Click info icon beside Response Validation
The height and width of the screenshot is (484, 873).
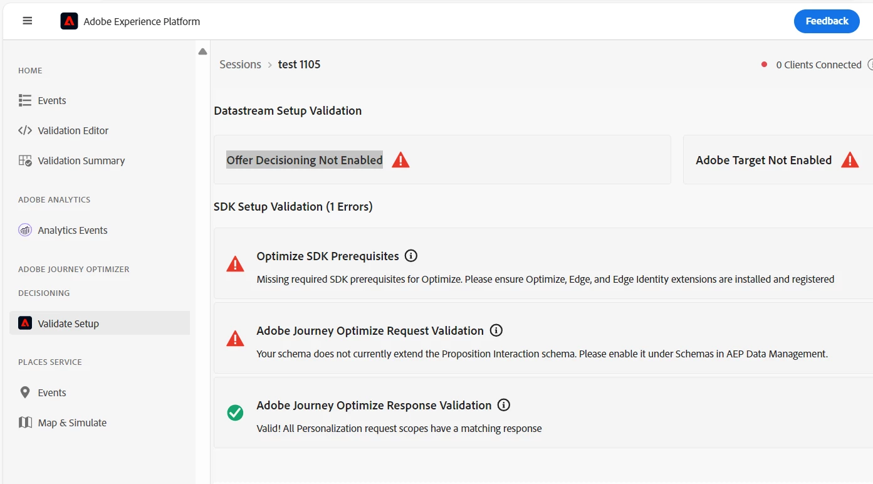[503, 405]
